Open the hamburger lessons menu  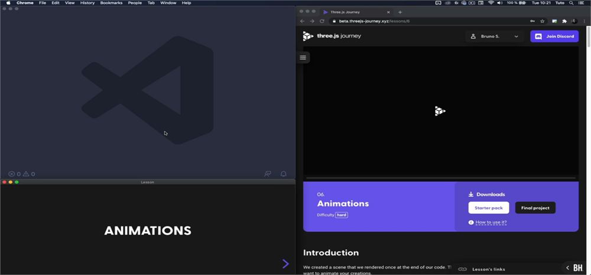pos(303,58)
